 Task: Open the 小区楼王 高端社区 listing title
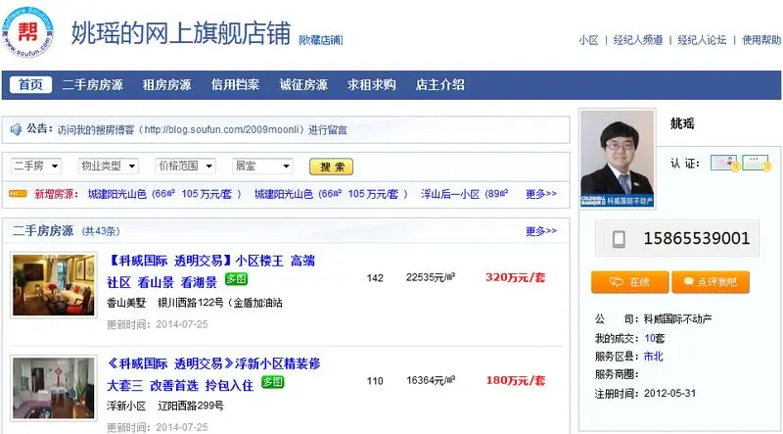[x=210, y=271]
